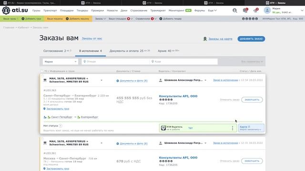Image resolution: width=305 pixels, height=171 pixels.
Task: Click the Куда input field
Action: pos(183,61)
